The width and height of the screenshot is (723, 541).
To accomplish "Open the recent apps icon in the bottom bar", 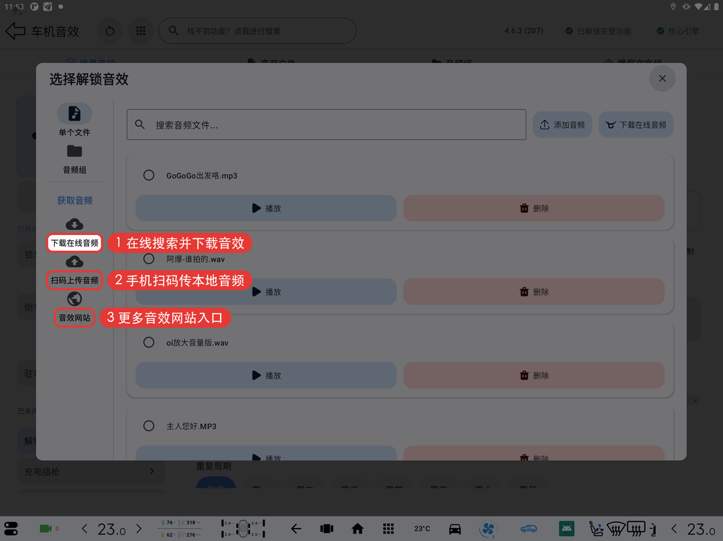I will point(327,529).
